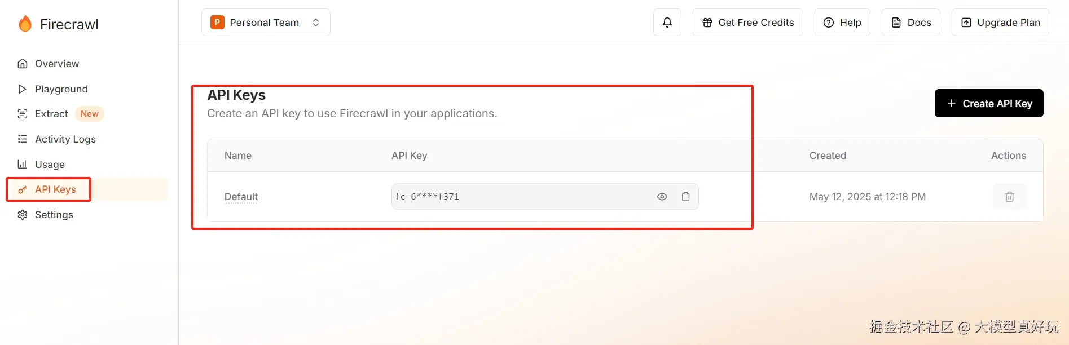
Task: Click the Created column header
Action: [x=828, y=156]
